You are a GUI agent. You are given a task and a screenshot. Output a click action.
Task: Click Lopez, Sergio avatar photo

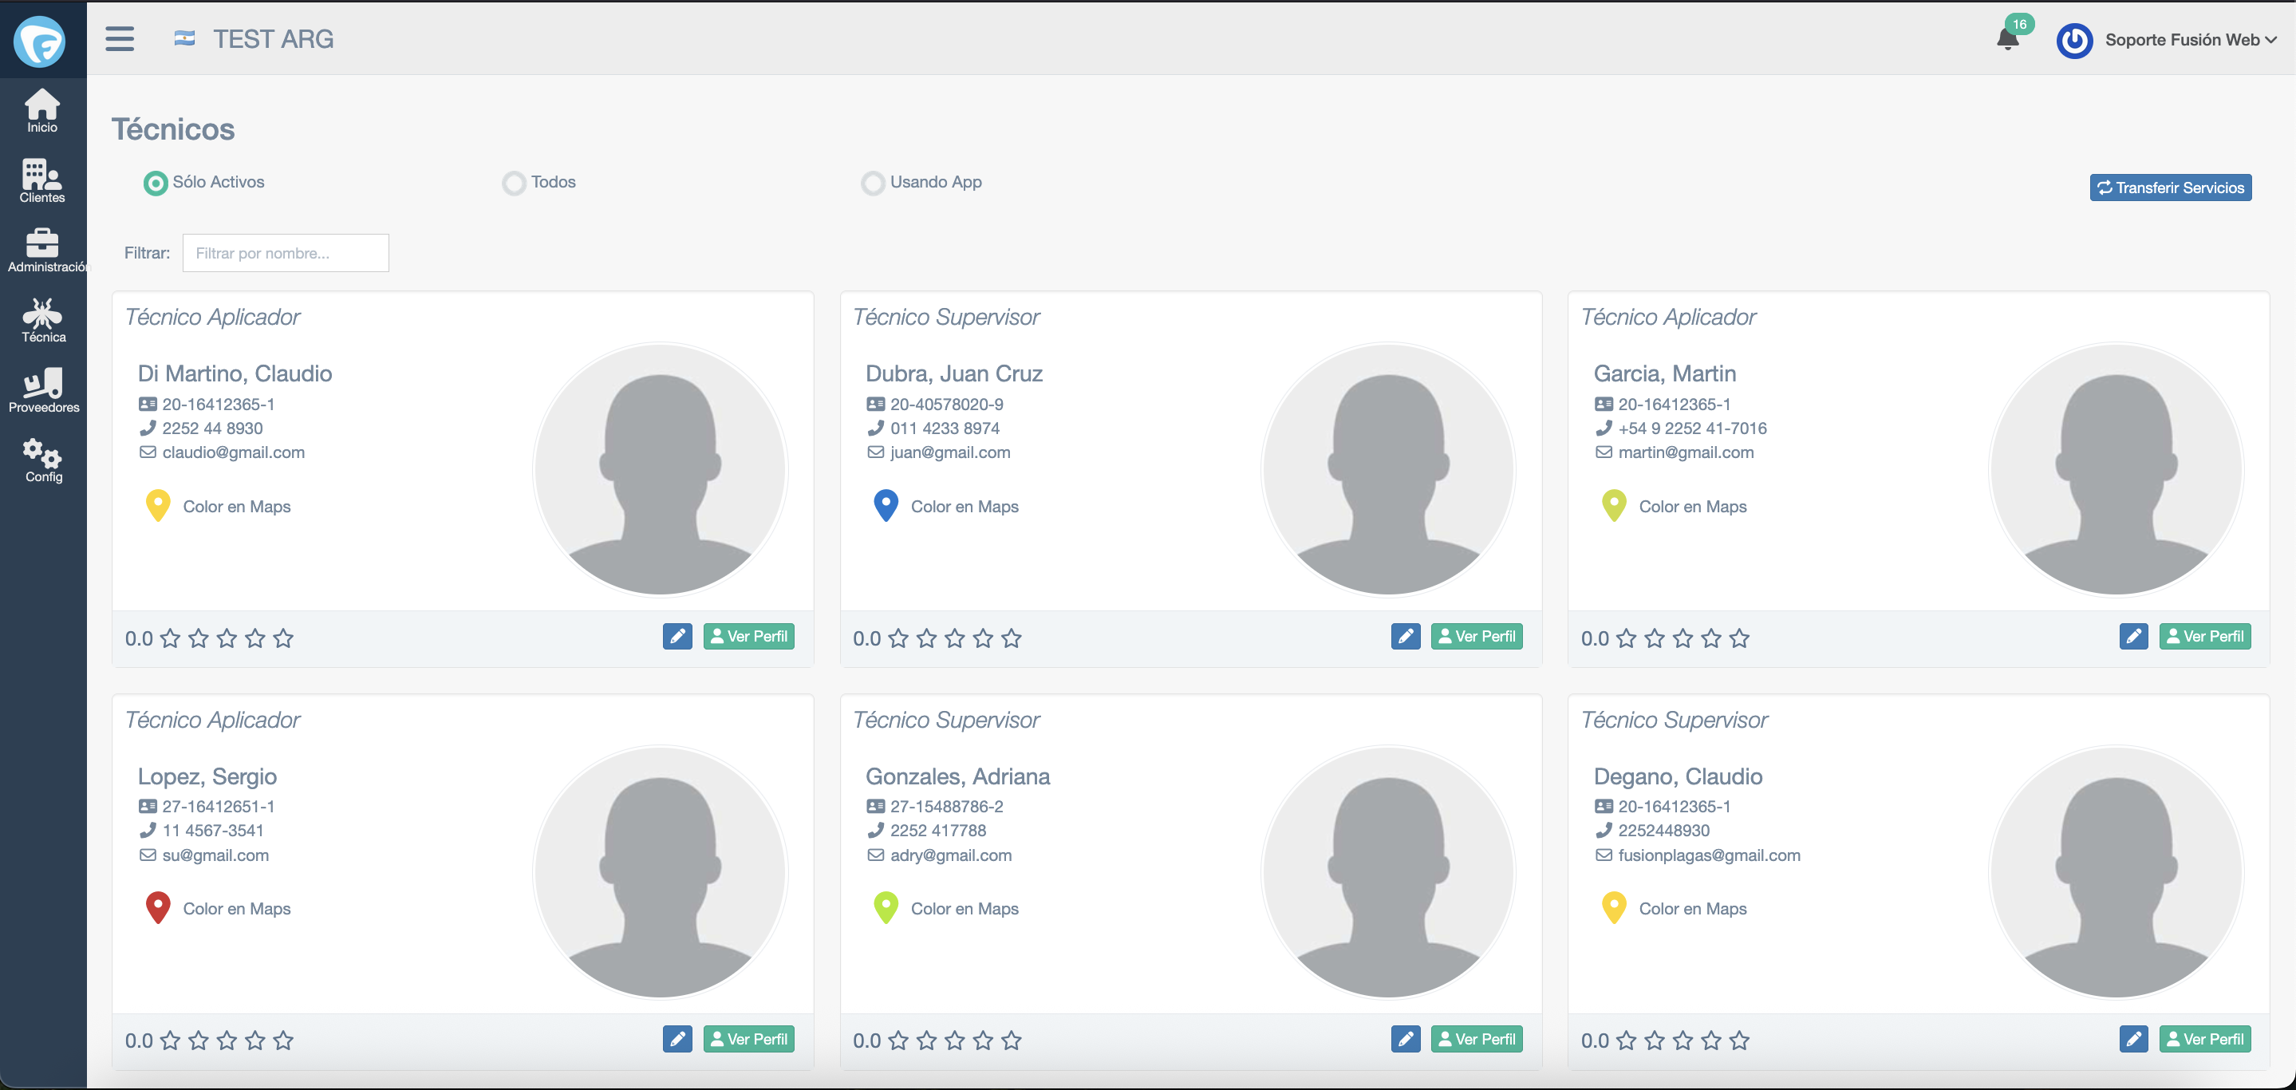coord(661,872)
